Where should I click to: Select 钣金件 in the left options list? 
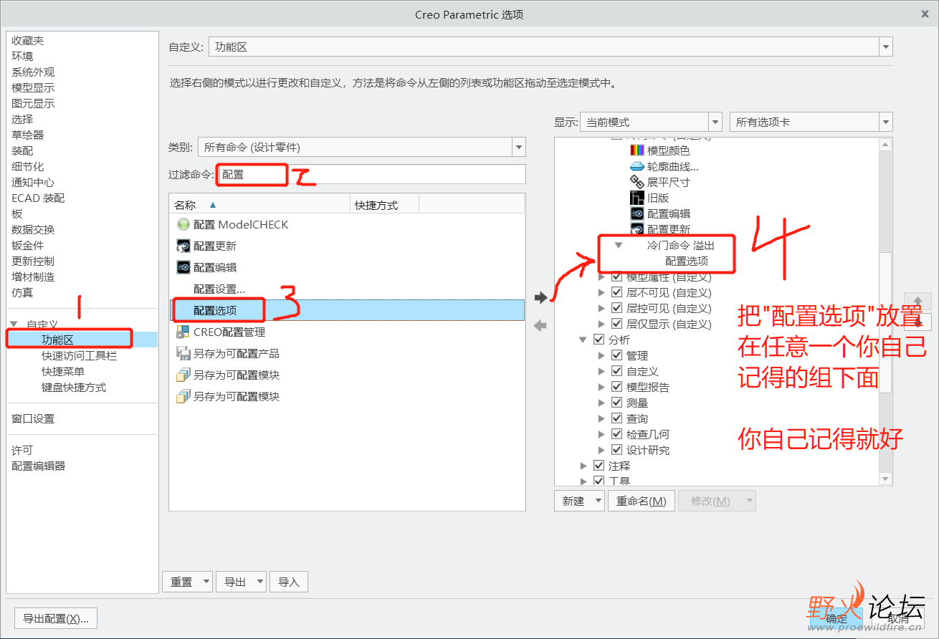pos(27,245)
